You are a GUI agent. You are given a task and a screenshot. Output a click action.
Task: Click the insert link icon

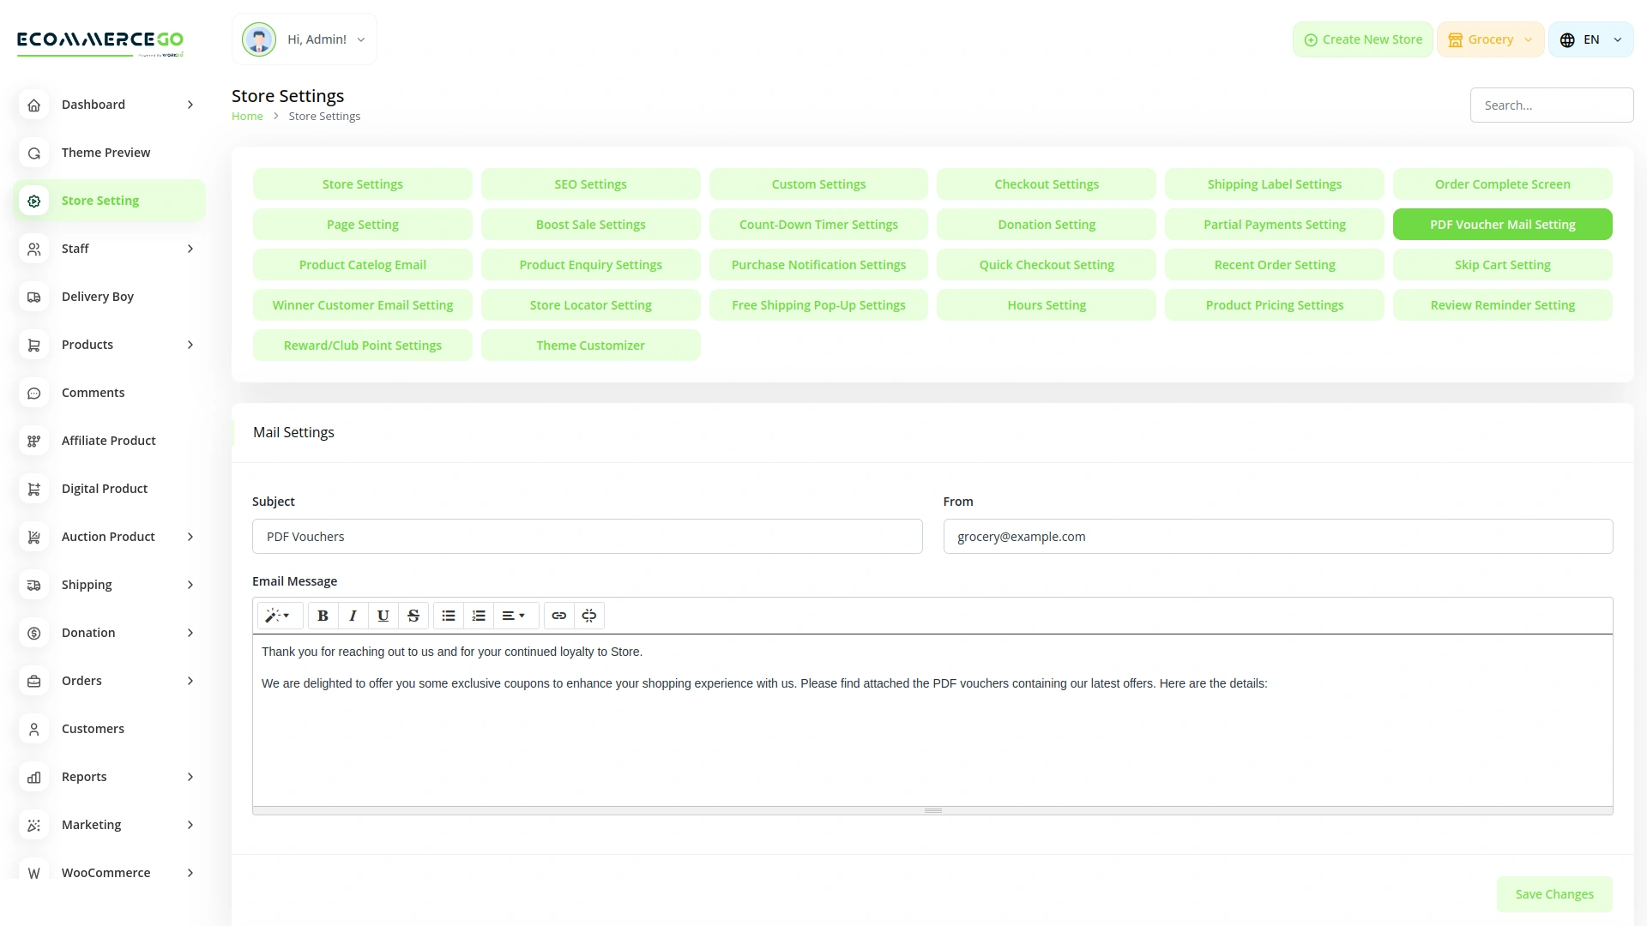pos(558,616)
